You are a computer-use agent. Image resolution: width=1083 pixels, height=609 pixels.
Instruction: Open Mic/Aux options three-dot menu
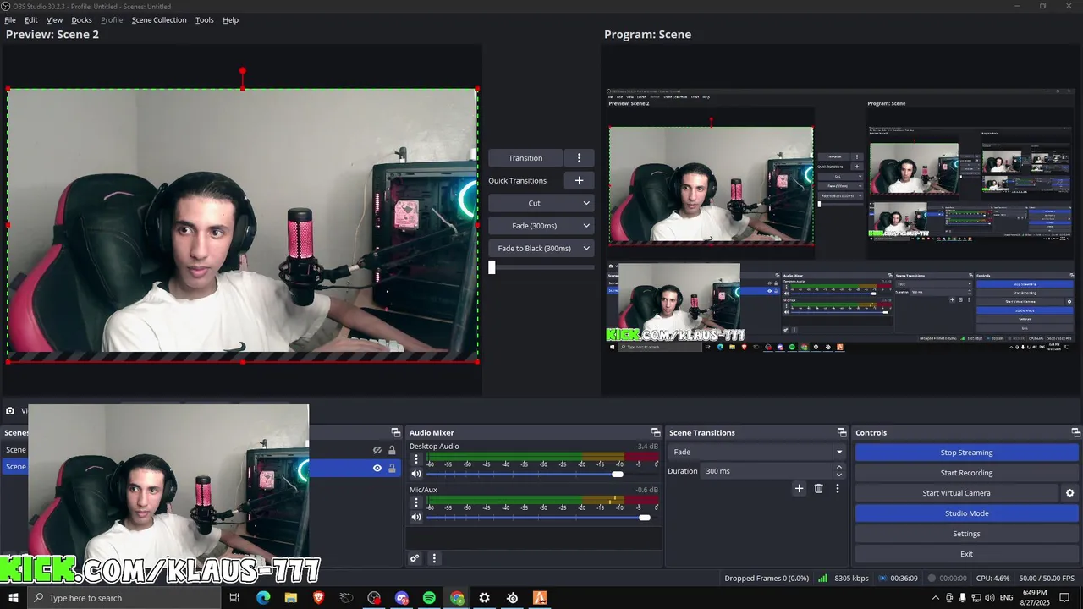[415, 502]
